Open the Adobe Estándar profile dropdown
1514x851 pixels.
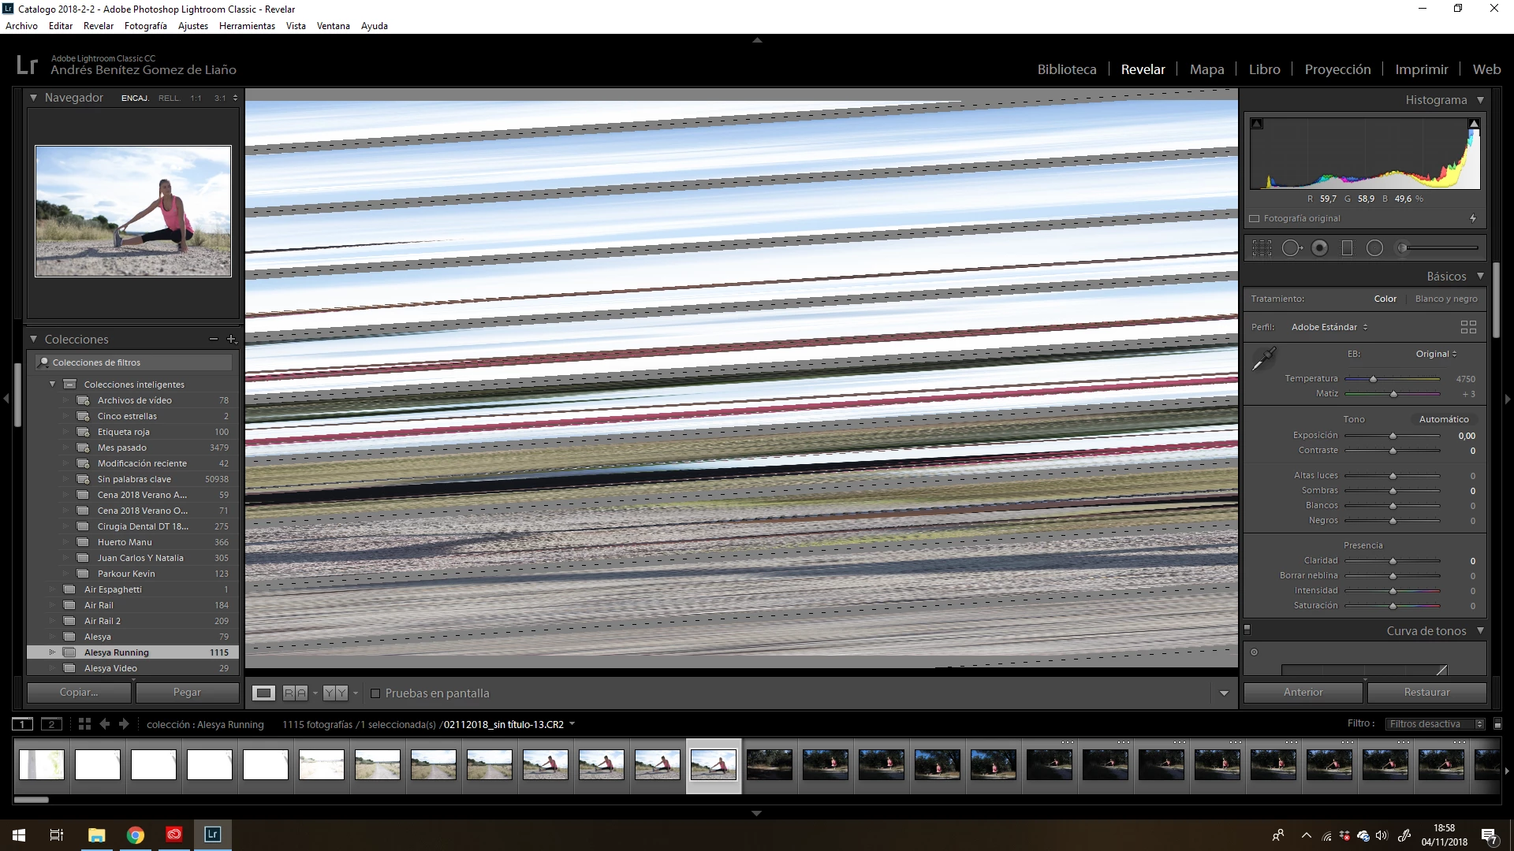click(x=1329, y=327)
